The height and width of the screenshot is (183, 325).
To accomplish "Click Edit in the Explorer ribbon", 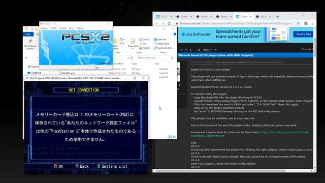I will tap(143, 44).
